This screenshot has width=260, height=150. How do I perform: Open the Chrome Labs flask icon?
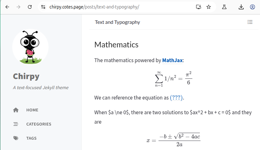tap(224, 7)
